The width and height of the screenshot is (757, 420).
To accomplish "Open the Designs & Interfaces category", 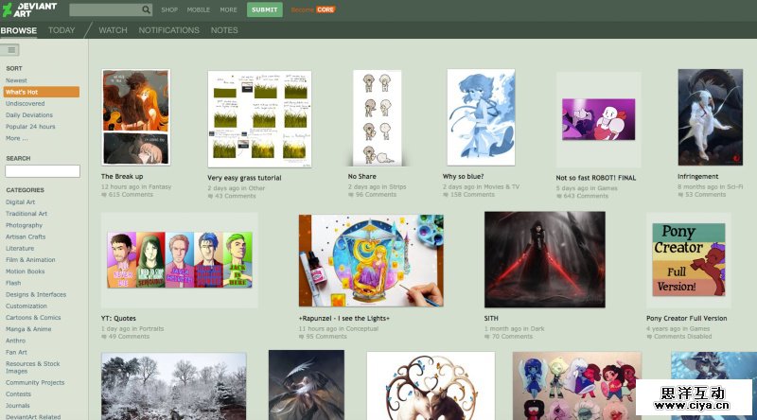I will 36,294.
